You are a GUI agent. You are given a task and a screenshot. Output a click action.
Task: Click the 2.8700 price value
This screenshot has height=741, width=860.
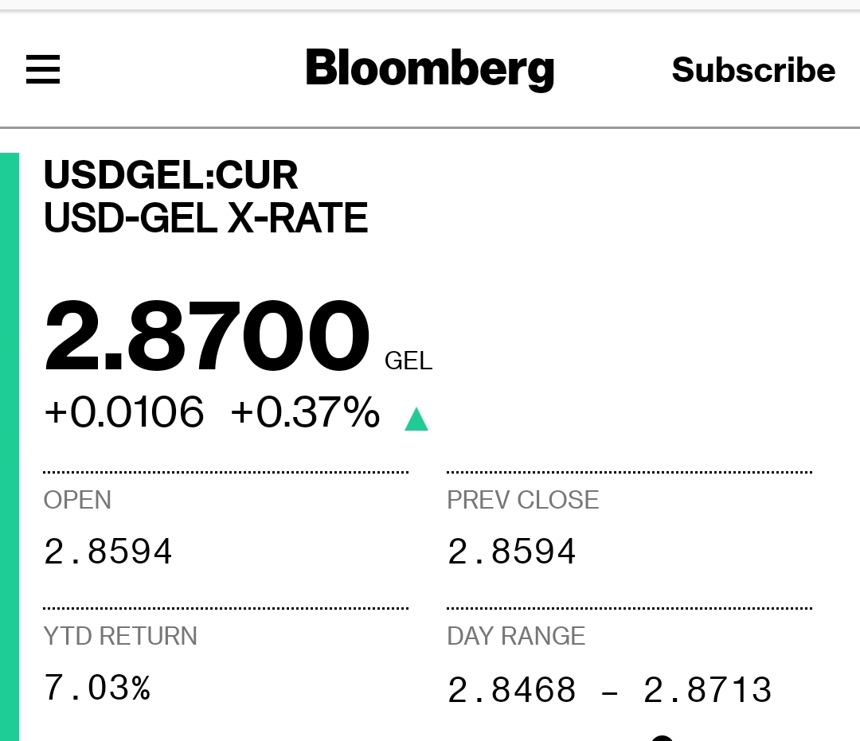click(x=207, y=337)
